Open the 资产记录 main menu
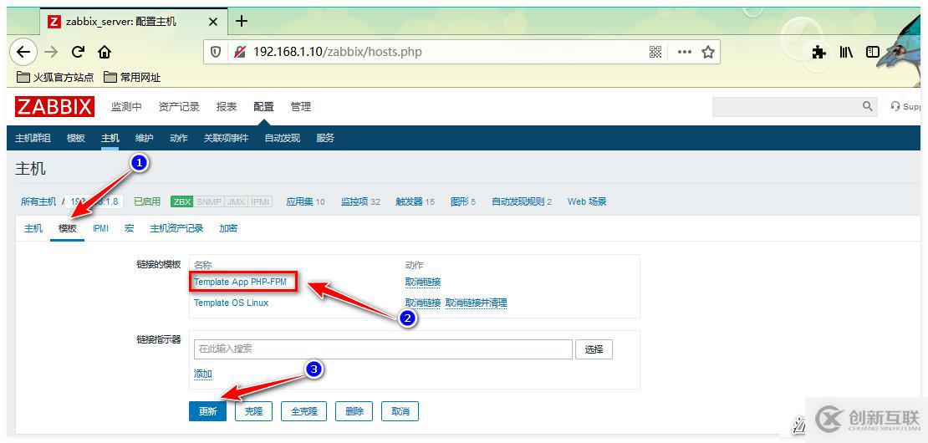The width and height of the screenshot is (928, 443). (x=179, y=107)
